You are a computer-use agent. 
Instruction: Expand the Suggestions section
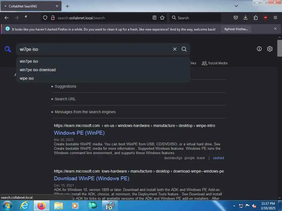64,86
